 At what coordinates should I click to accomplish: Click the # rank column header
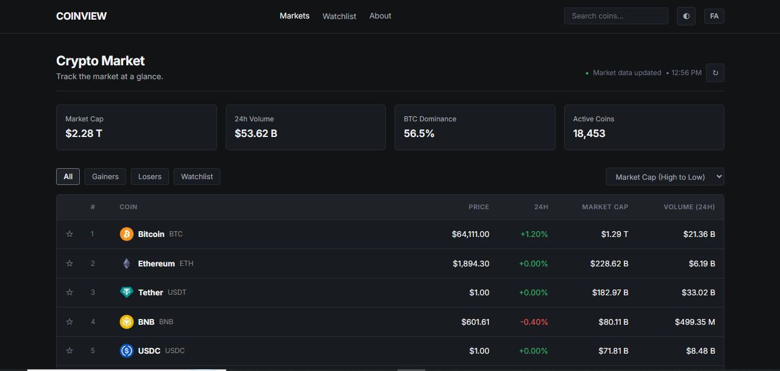pyautogui.click(x=93, y=207)
